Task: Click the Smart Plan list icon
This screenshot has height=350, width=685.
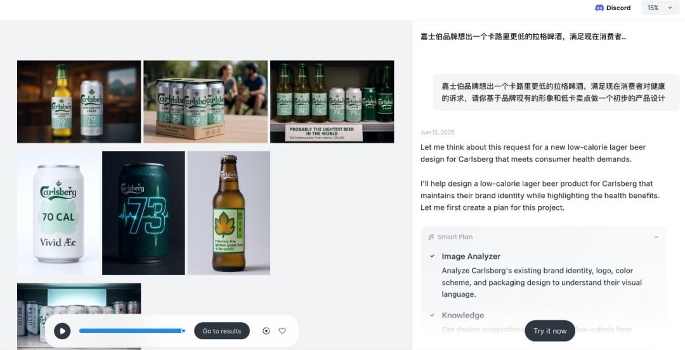Action: point(431,237)
